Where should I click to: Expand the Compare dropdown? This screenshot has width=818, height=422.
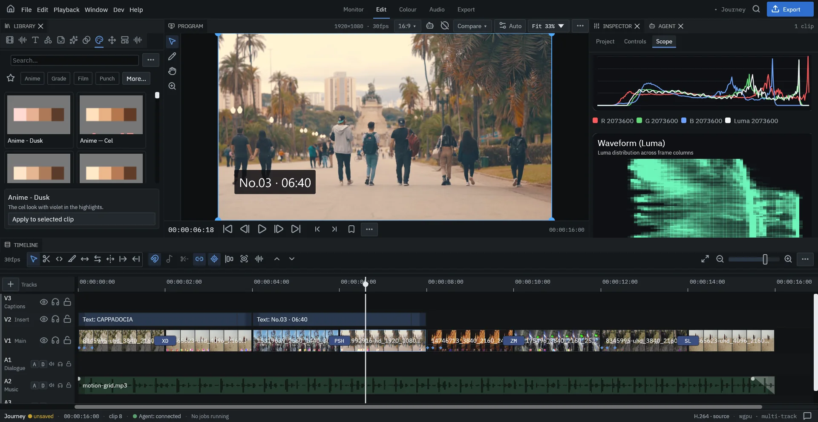point(472,26)
